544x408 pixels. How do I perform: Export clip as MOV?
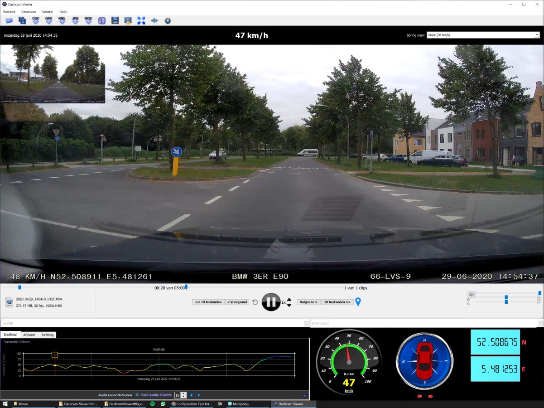coord(88,20)
